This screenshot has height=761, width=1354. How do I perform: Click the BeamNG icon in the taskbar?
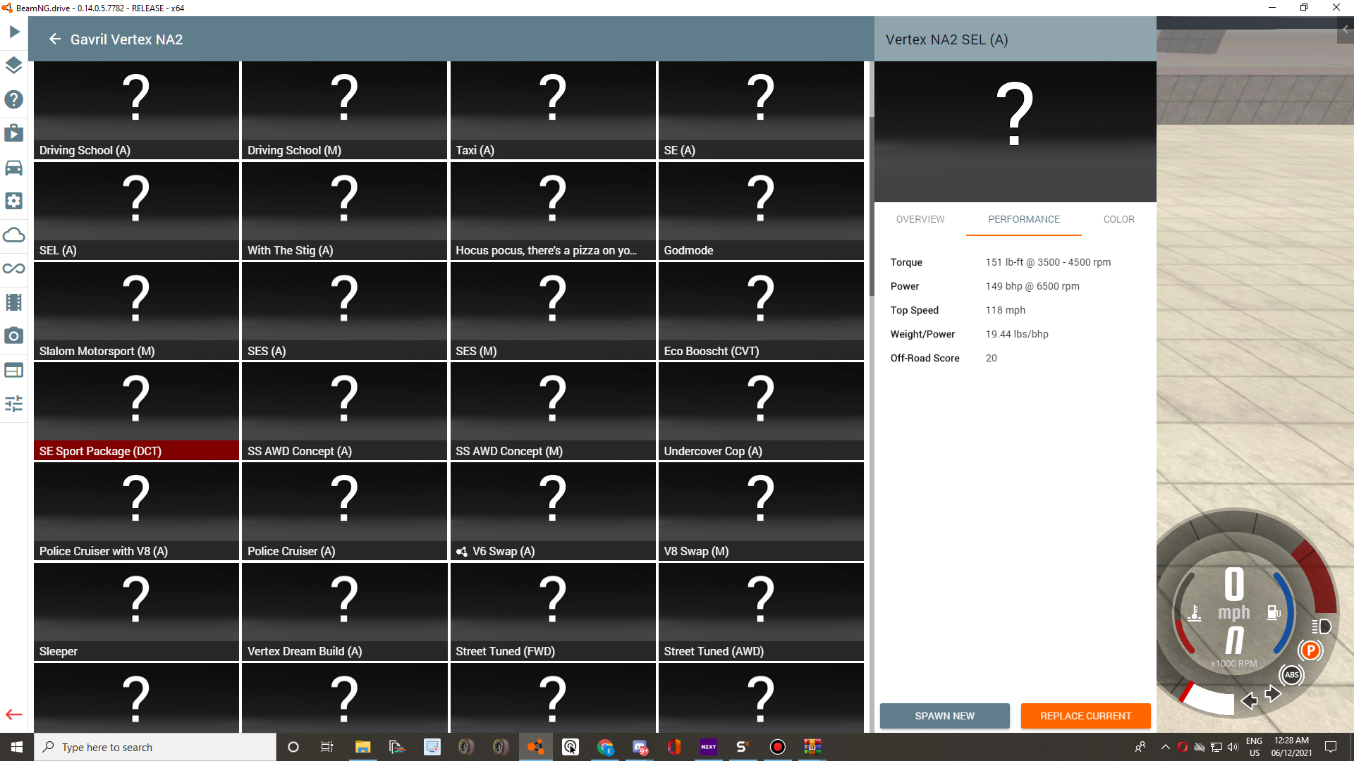click(536, 747)
